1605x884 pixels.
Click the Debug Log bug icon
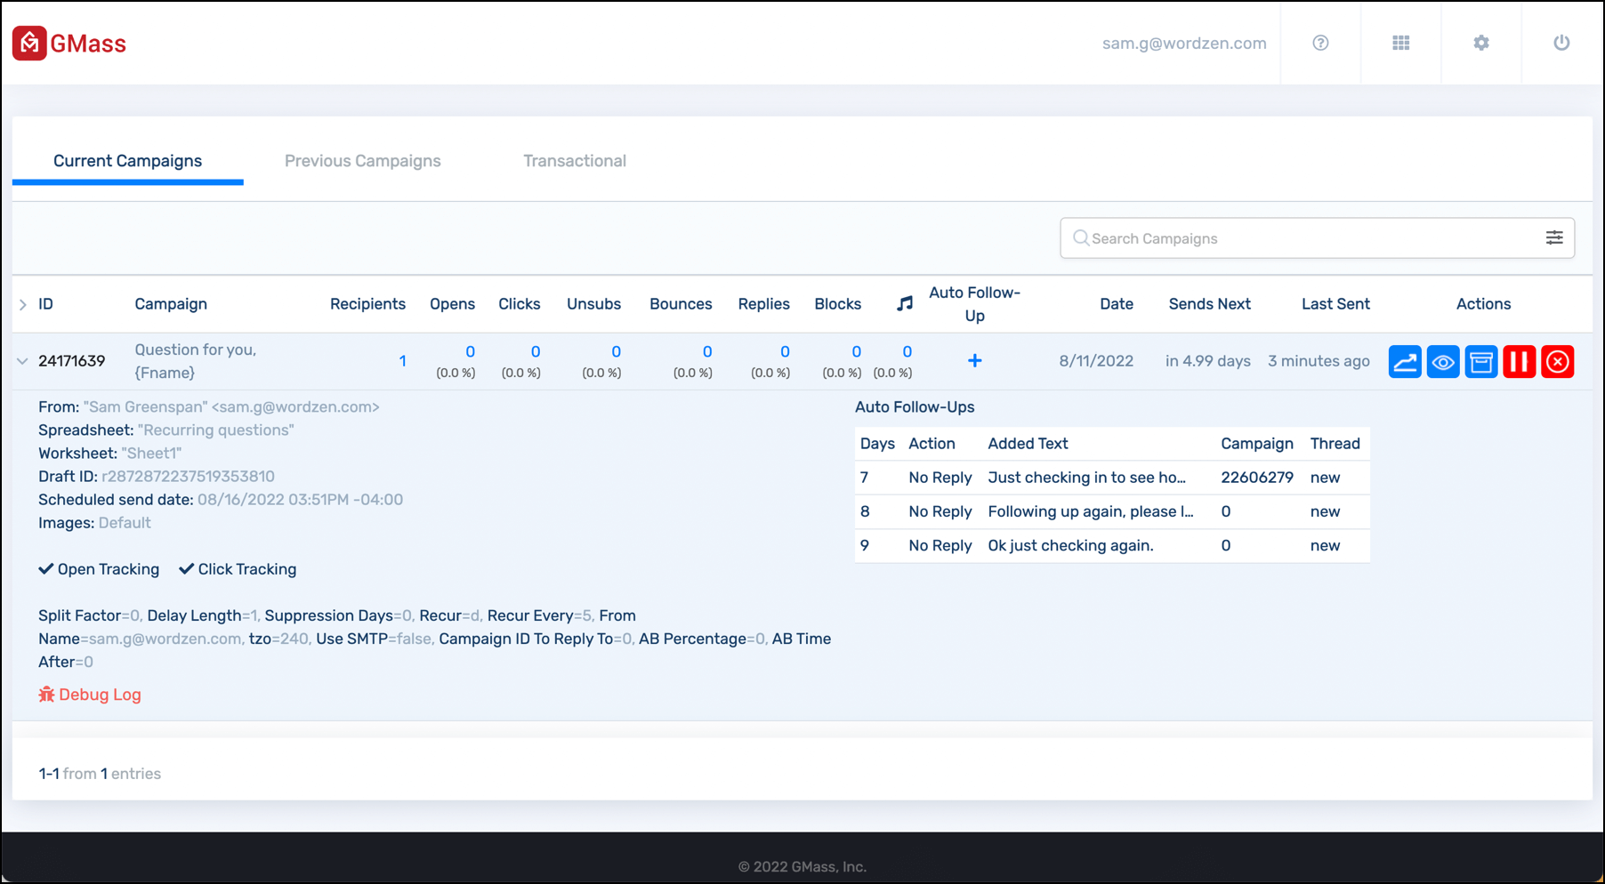(x=46, y=694)
